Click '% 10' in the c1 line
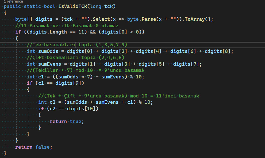This screenshot has height=158, width=265. [136, 77]
